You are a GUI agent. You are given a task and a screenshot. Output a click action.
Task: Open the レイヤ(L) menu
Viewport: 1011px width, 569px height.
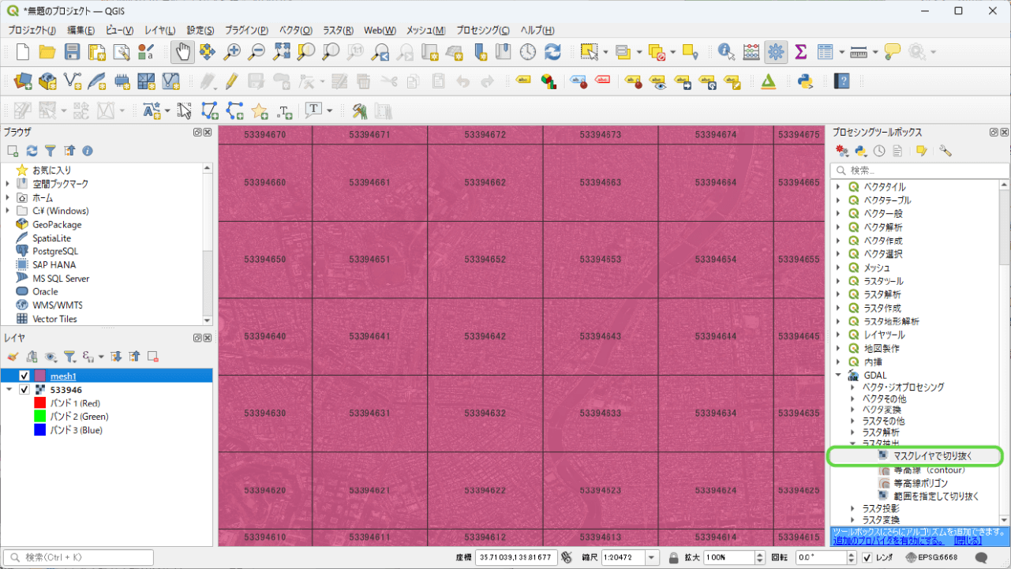tap(160, 30)
